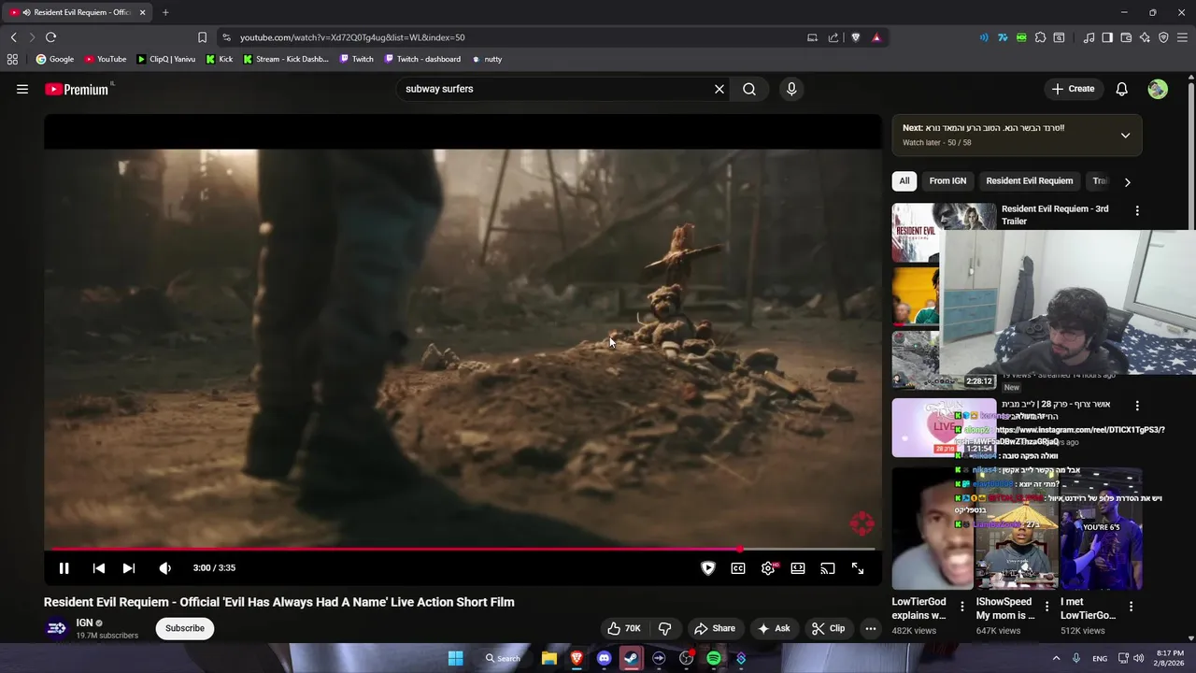Open the YouTube guide hamburger menu
Screen dimensions: 1196x673
pos(22,89)
